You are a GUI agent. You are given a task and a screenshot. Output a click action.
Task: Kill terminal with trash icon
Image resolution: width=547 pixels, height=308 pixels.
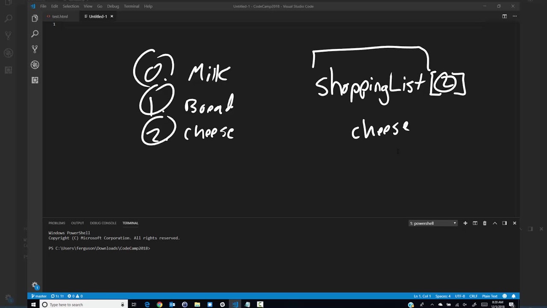coord(485,223)
